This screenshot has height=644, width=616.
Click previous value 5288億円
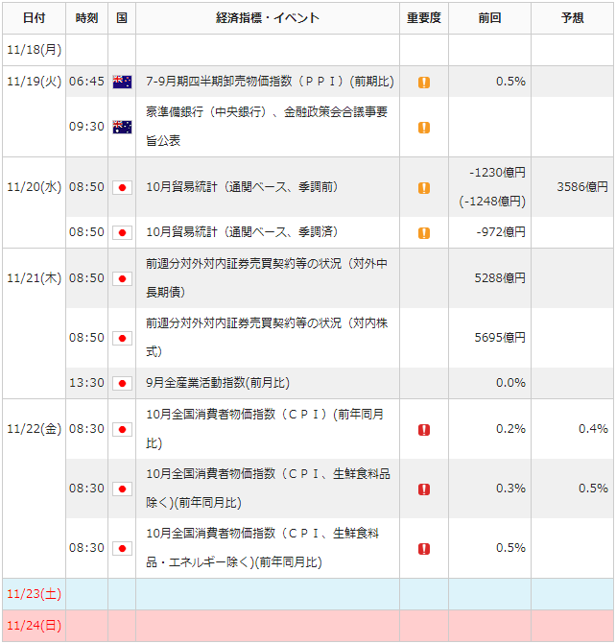(x=500, y=278)
